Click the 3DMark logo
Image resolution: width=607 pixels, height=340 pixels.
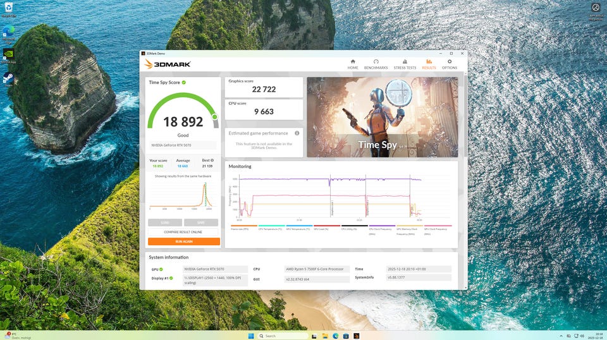click(x=168, y=64)
